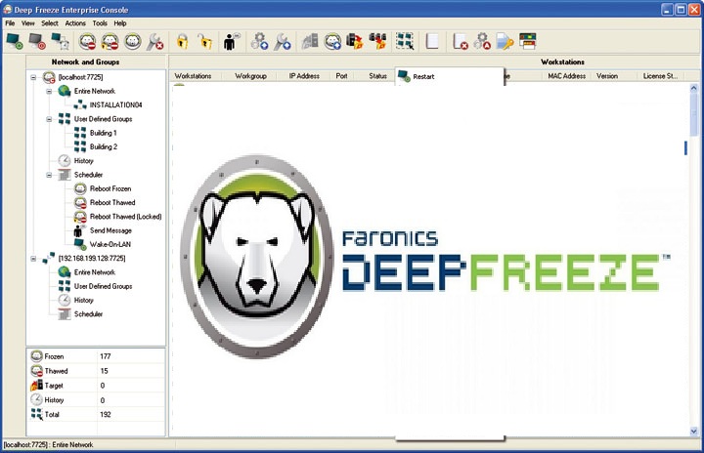Click the Frozen status row showing 177
This screenshot has width=704, height=453.
(96, 356)
